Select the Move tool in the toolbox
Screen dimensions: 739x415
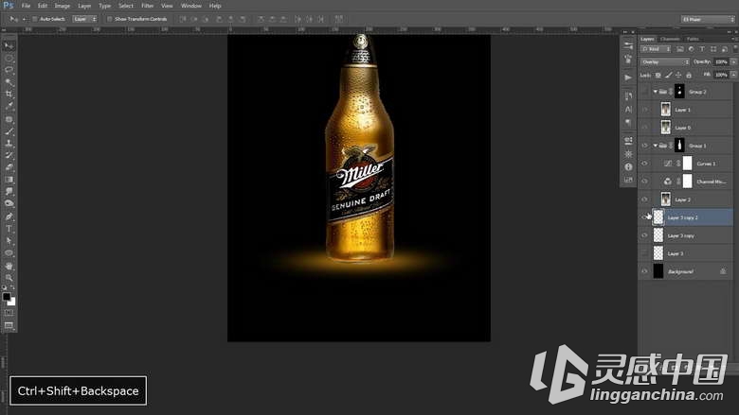9,45
